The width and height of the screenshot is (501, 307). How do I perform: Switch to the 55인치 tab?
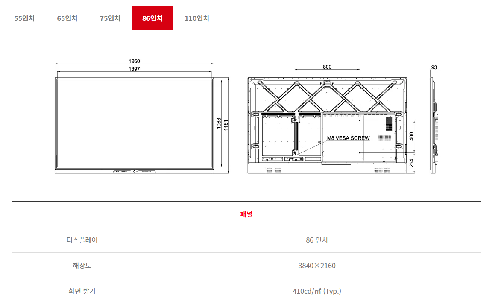(24, 18)
